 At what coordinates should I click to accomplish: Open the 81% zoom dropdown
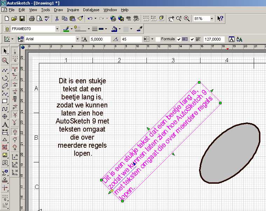tap(212, 19)
